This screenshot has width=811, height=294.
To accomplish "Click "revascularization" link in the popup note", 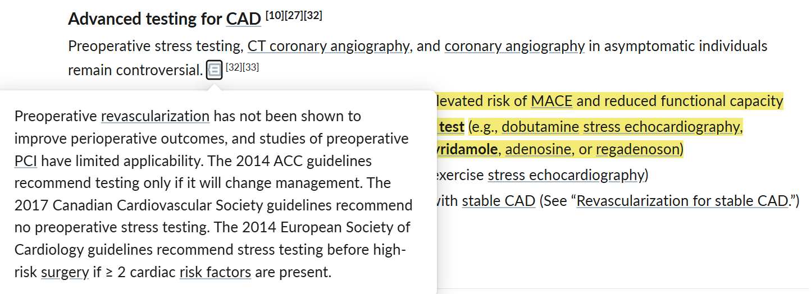I will tap(155, 117).
